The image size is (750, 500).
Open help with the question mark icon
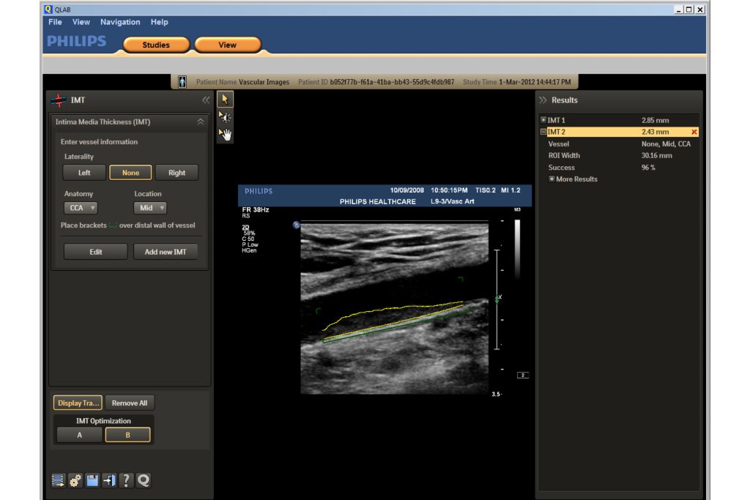tap(126, 480)
